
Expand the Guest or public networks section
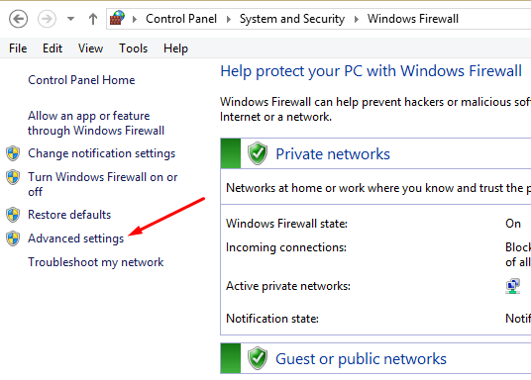pyautogui.click(x=375, y=358)
